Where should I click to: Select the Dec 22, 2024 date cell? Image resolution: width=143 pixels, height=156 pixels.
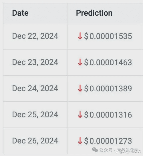point(35,36)
